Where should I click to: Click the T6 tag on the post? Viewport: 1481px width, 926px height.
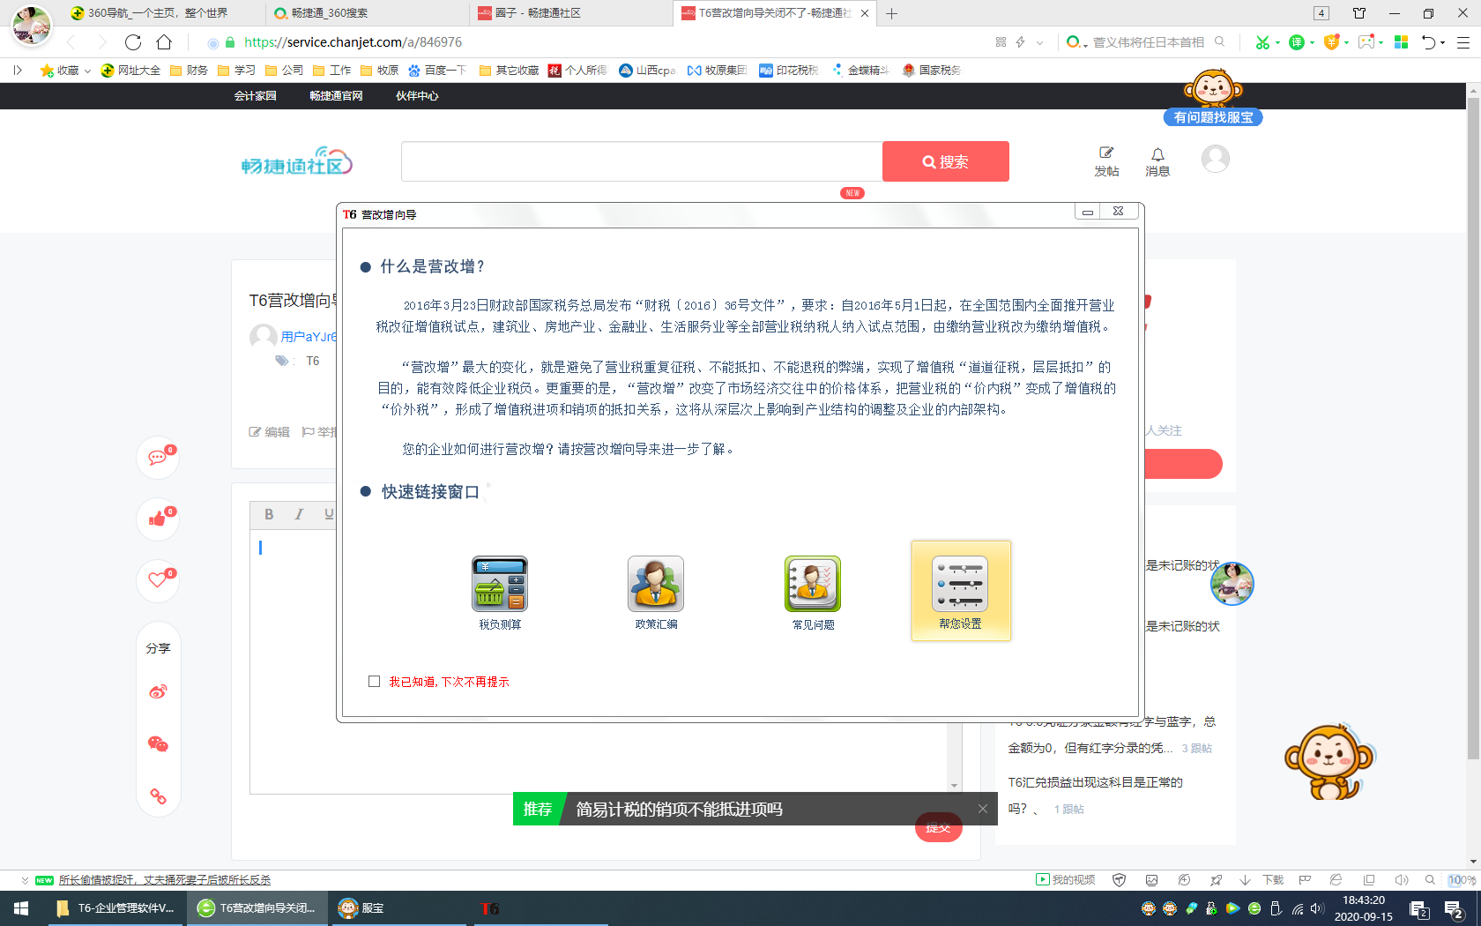pyautogui.click(x=313, y=362)
